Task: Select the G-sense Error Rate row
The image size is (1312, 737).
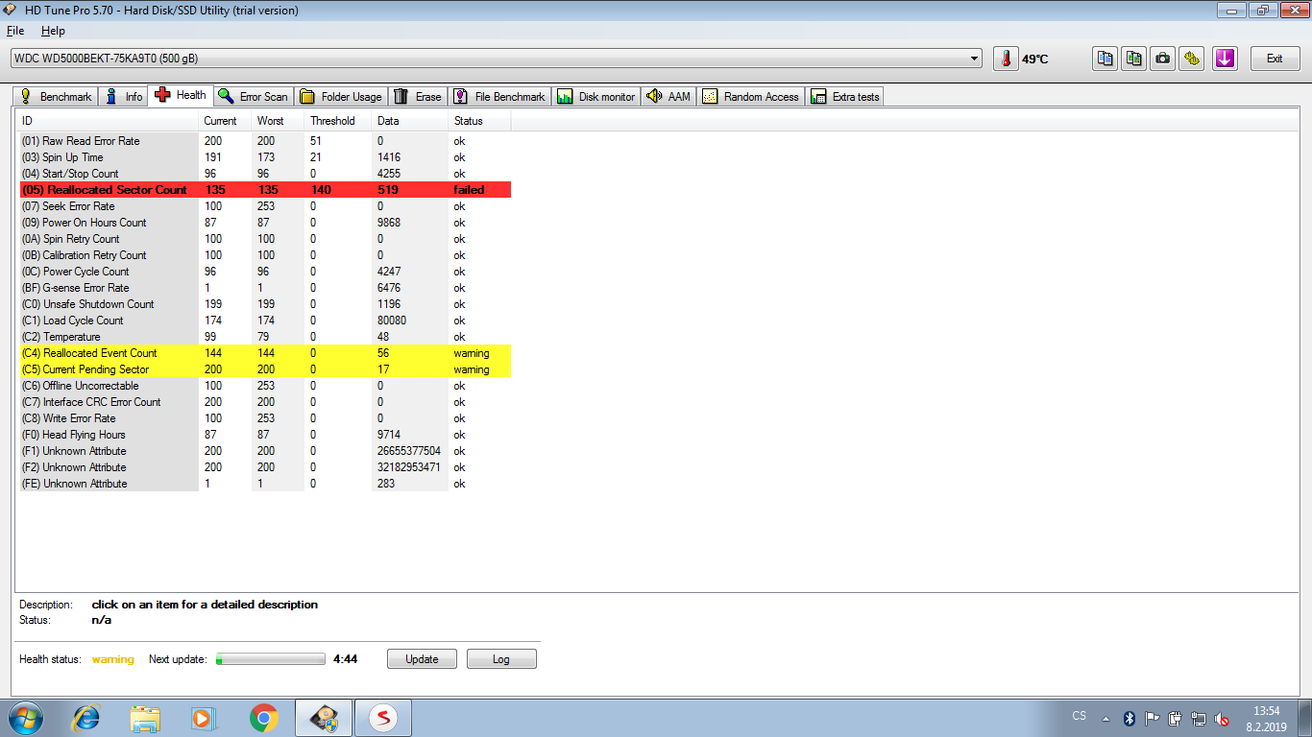Action: (x=263, y=288)
